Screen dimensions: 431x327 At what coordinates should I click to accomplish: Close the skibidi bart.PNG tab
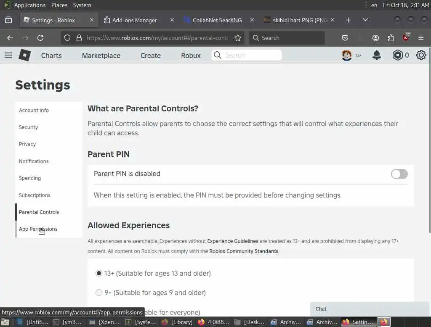tap(333, 20)
